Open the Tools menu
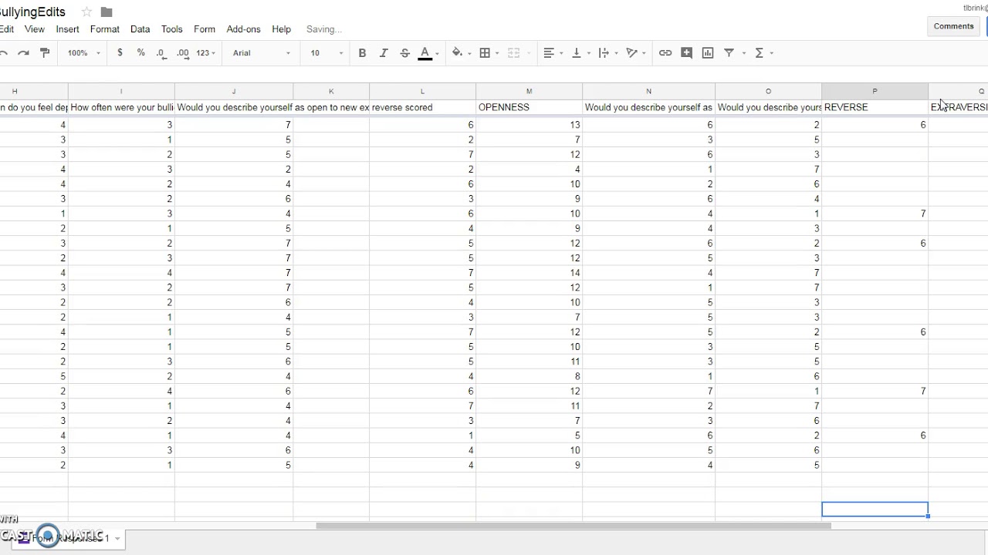 [x=172, y=29]
